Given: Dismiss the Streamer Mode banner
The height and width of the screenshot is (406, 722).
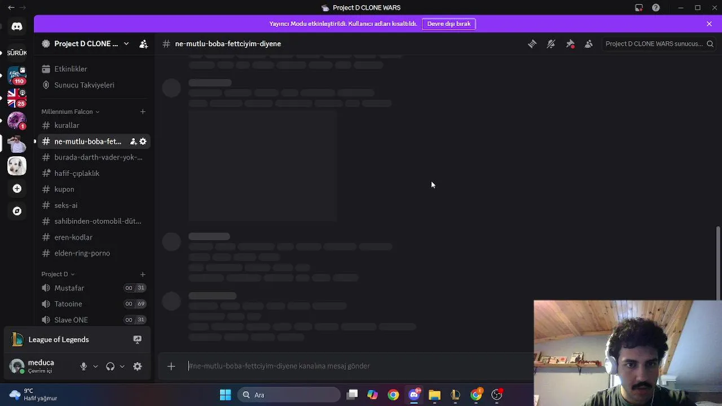Looking at the screenshot, I should coord(709,24).
